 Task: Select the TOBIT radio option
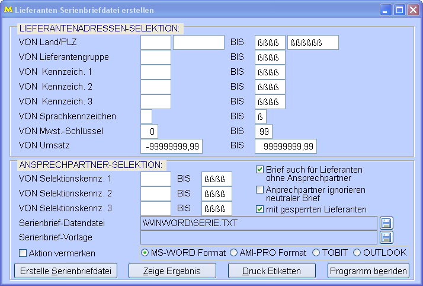pyautogui.click(x=316, y=253)
